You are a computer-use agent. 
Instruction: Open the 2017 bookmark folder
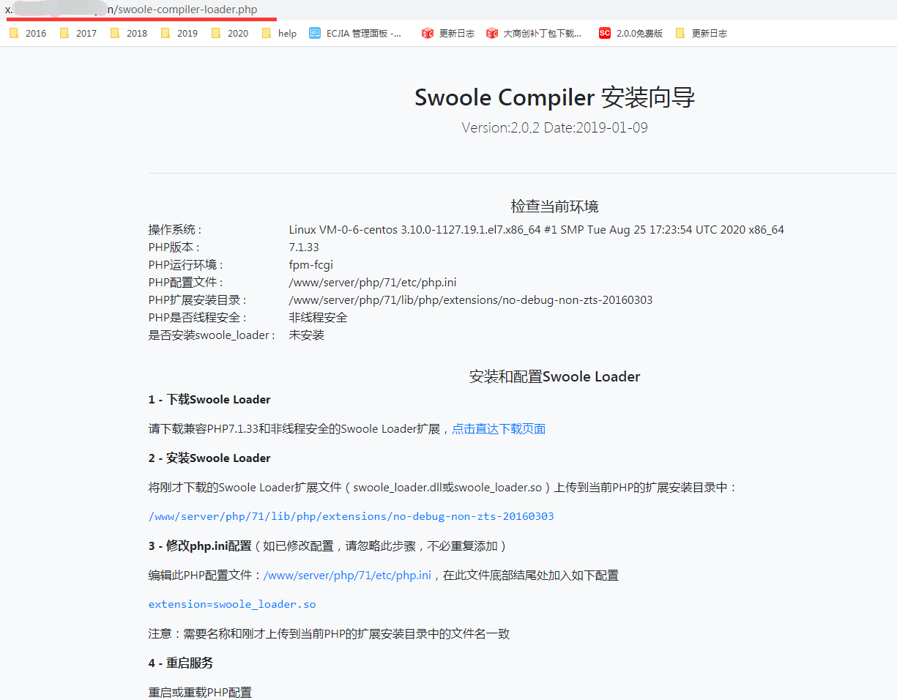tap(78, 33)
